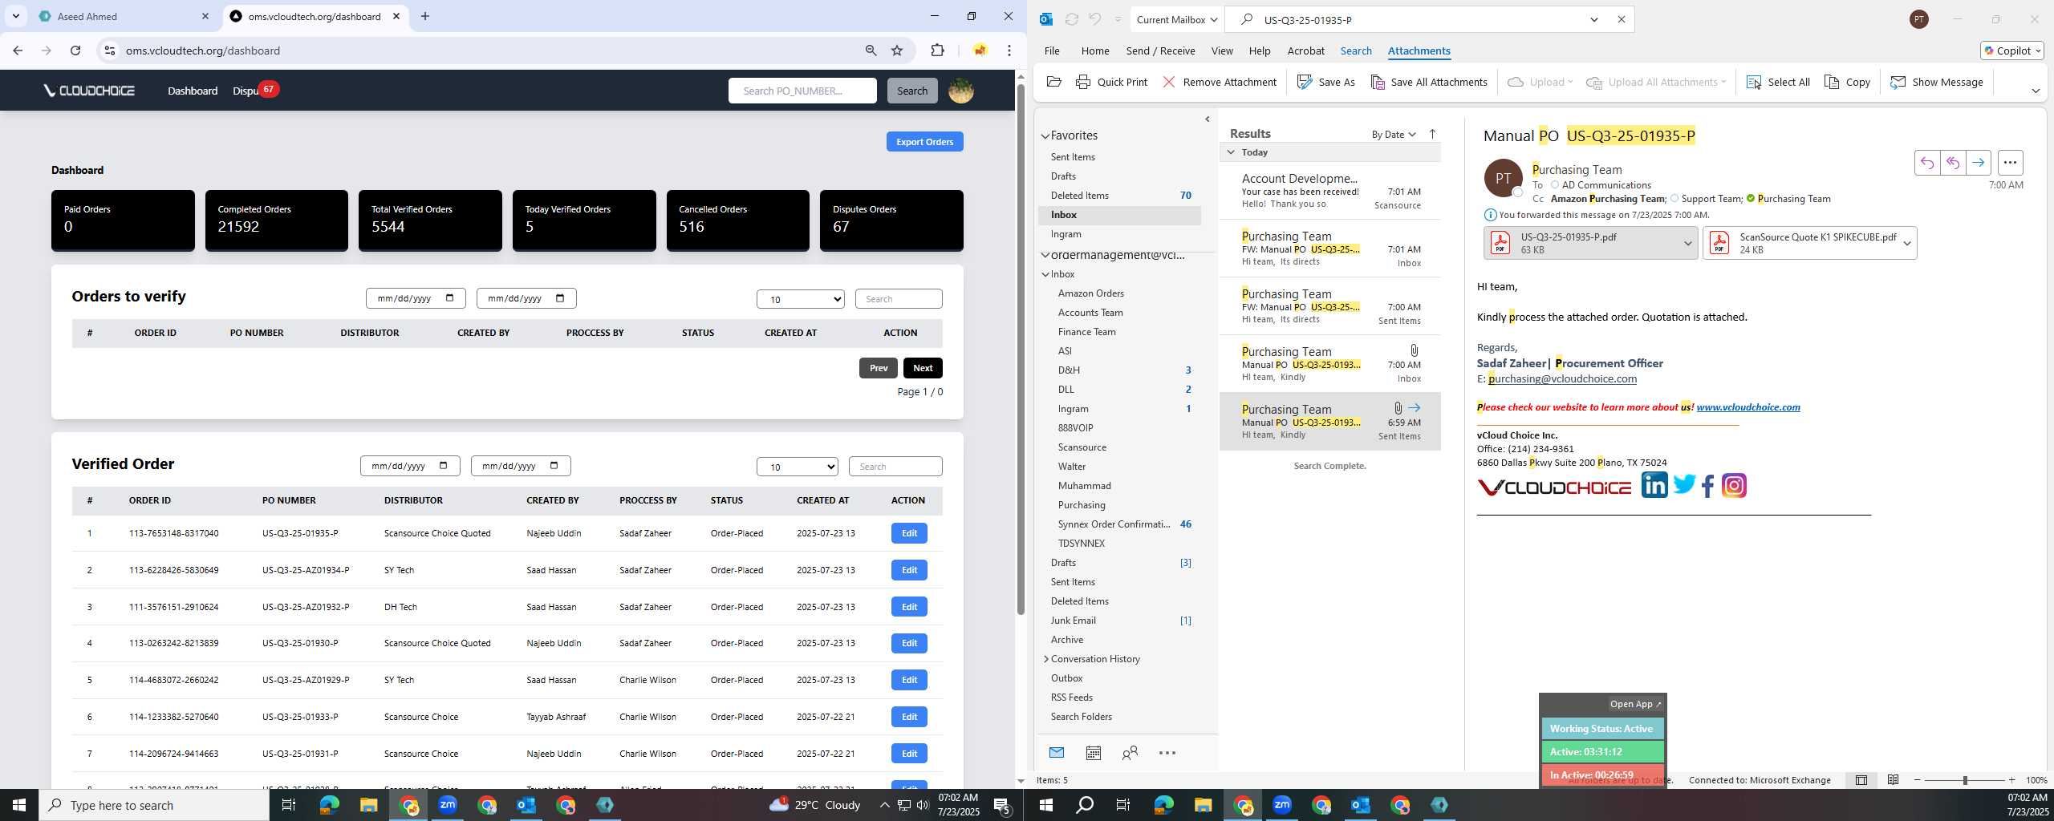The width and height of the screenshot is (2054, 821).
Task: Edit order 113-7653148-8317040
Action: (x=908, y=533)
